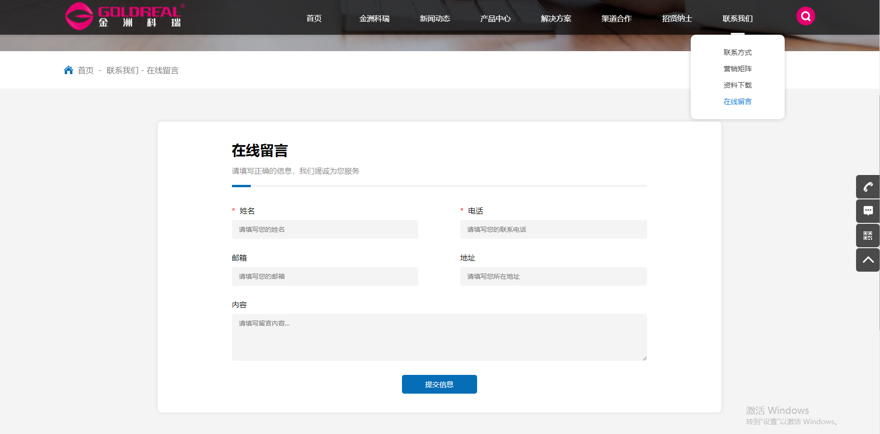880x434 pixels.
Task: Select 营销矩阵 in dropdown menu
Action: (x=737, y=69)
